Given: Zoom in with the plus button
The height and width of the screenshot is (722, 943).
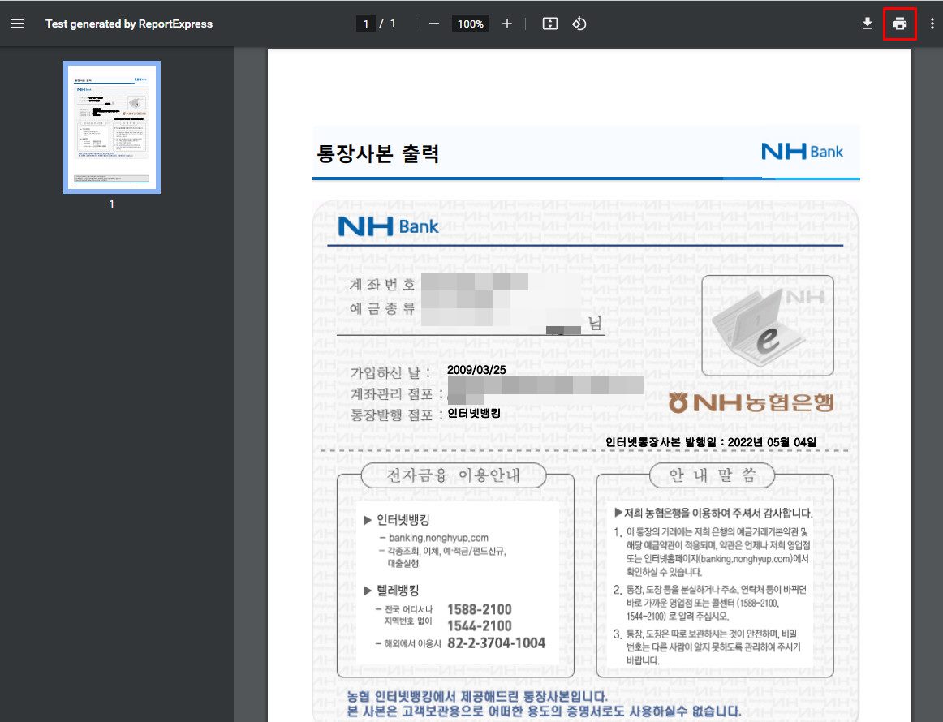Looking at the screenshot, I should tap(507, 24).
